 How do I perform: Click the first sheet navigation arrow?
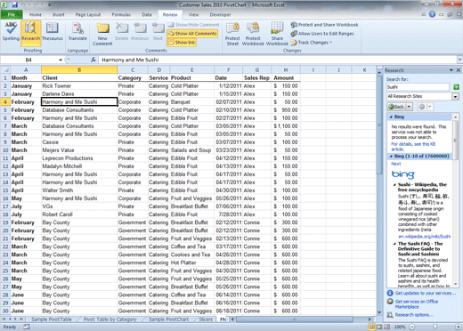(x=4, y=319)
